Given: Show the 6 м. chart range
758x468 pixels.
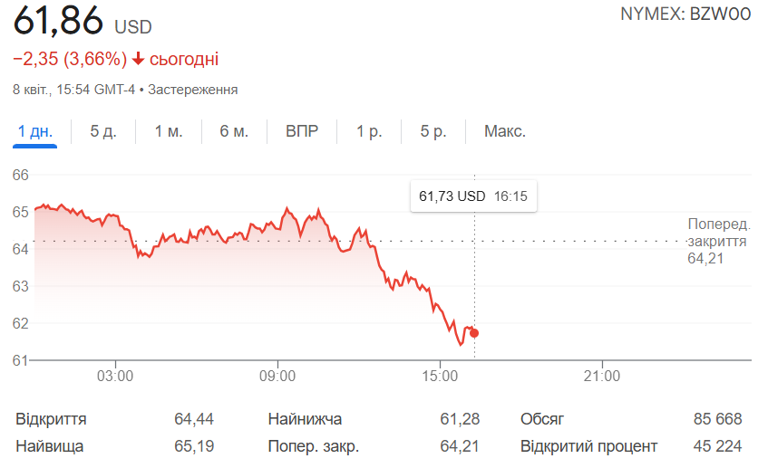Looking at the screenshot, I should [x=234, y=131].
